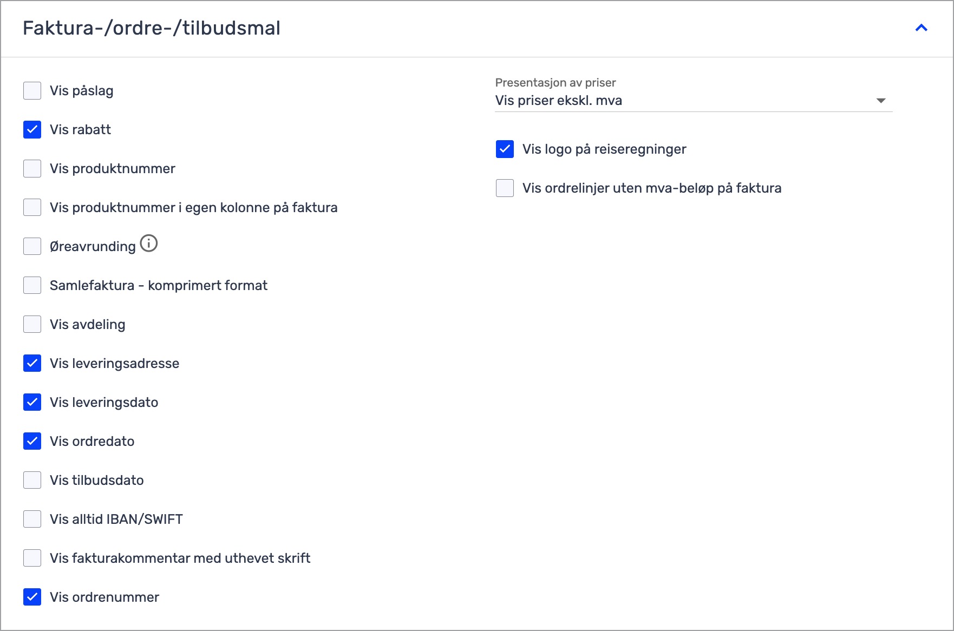This screenshot has height=631, width=954.
Task: Check the Vis tilbudsdato box
Action: click(32, 481)
